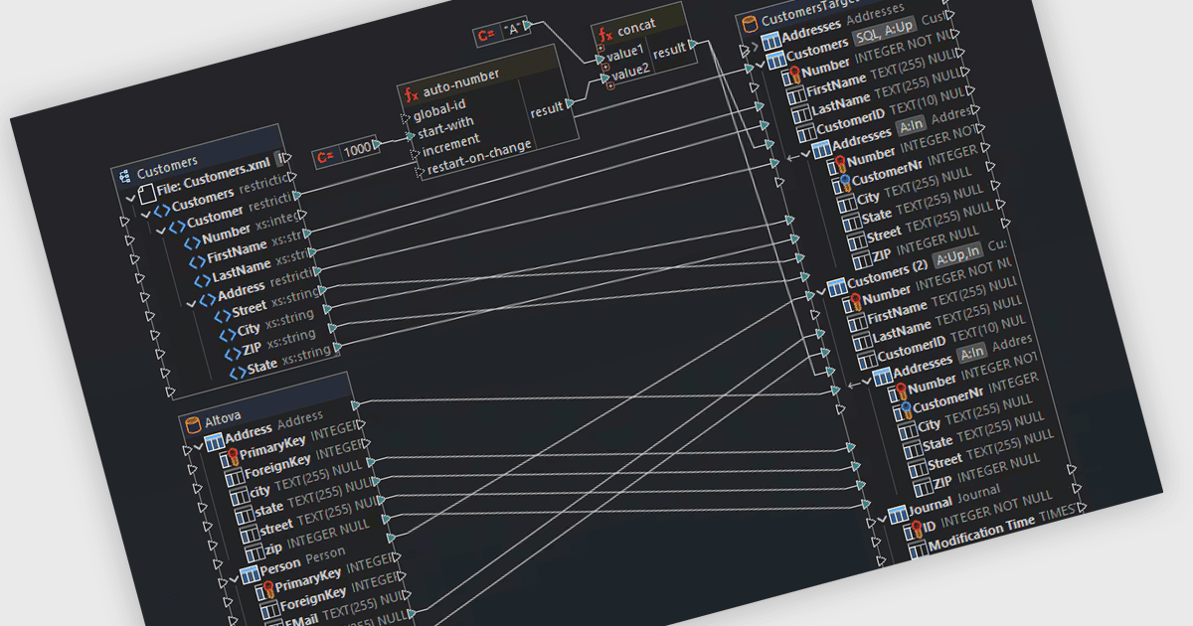Click the key icon beside Address PrimaryKey
1193x626 pixels.
[232, 457]
